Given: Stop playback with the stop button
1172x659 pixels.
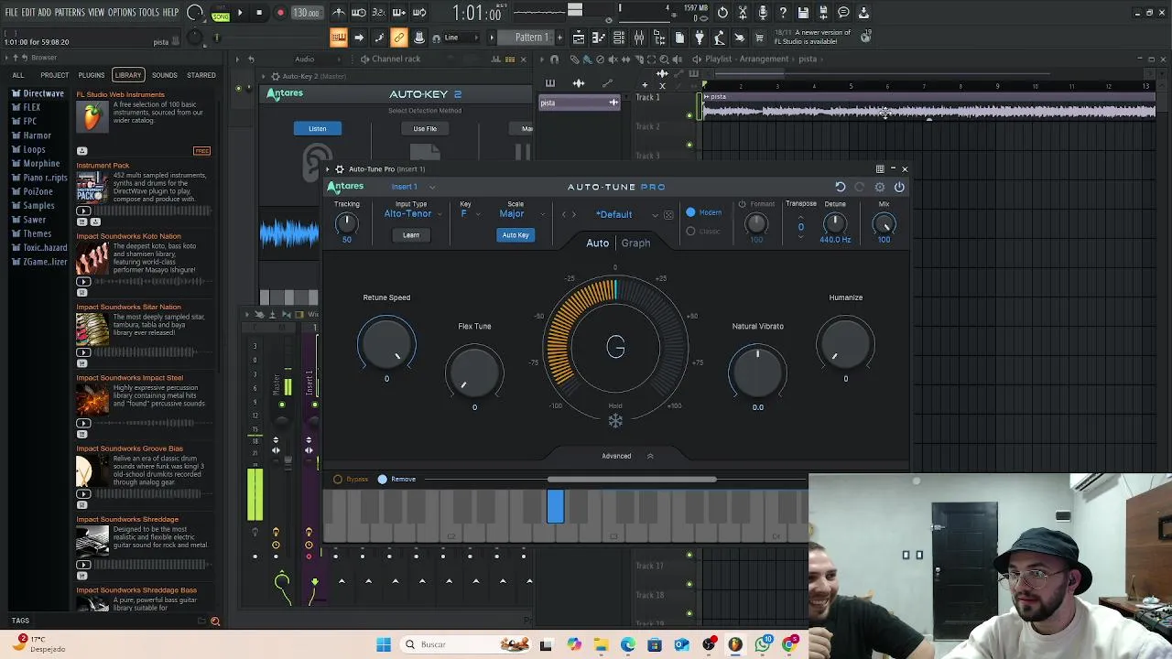Looking at the screenshot, I should (x=259, y=13).
